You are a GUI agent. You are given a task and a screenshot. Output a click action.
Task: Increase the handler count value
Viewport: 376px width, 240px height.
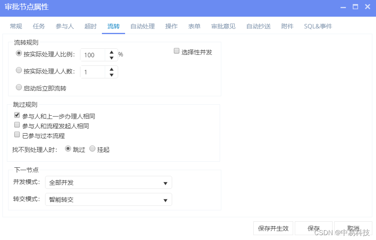(112, 69)
